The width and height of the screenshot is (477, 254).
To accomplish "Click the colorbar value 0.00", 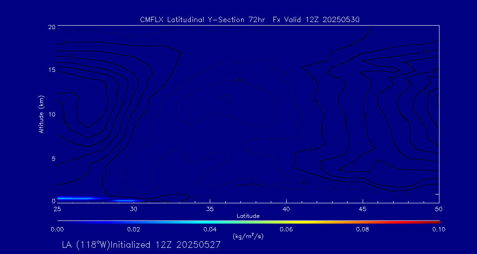I will [x=57, y=229].
